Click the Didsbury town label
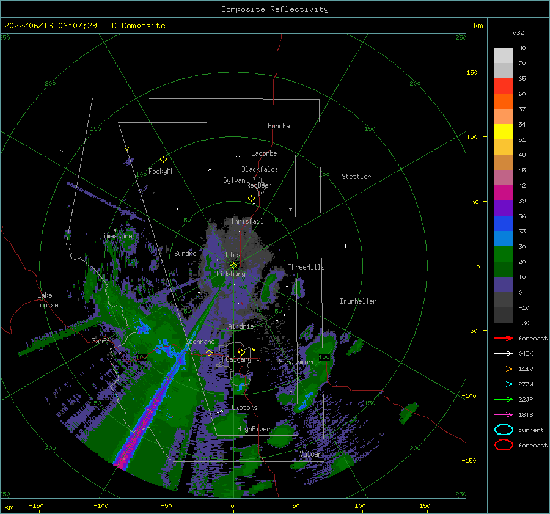This screenshot has width=550, height=514. point(231,274)
